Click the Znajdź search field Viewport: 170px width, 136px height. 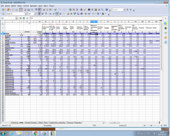point(118,10)
